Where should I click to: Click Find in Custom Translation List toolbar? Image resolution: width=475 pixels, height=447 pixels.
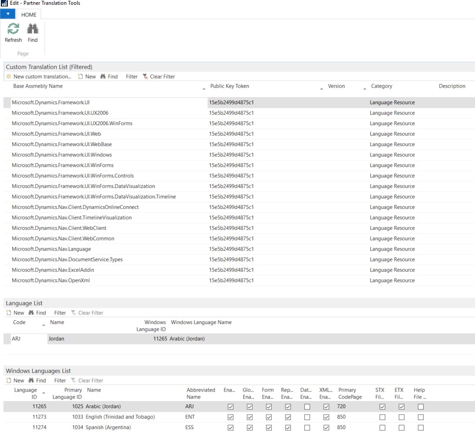click(109, 77)
